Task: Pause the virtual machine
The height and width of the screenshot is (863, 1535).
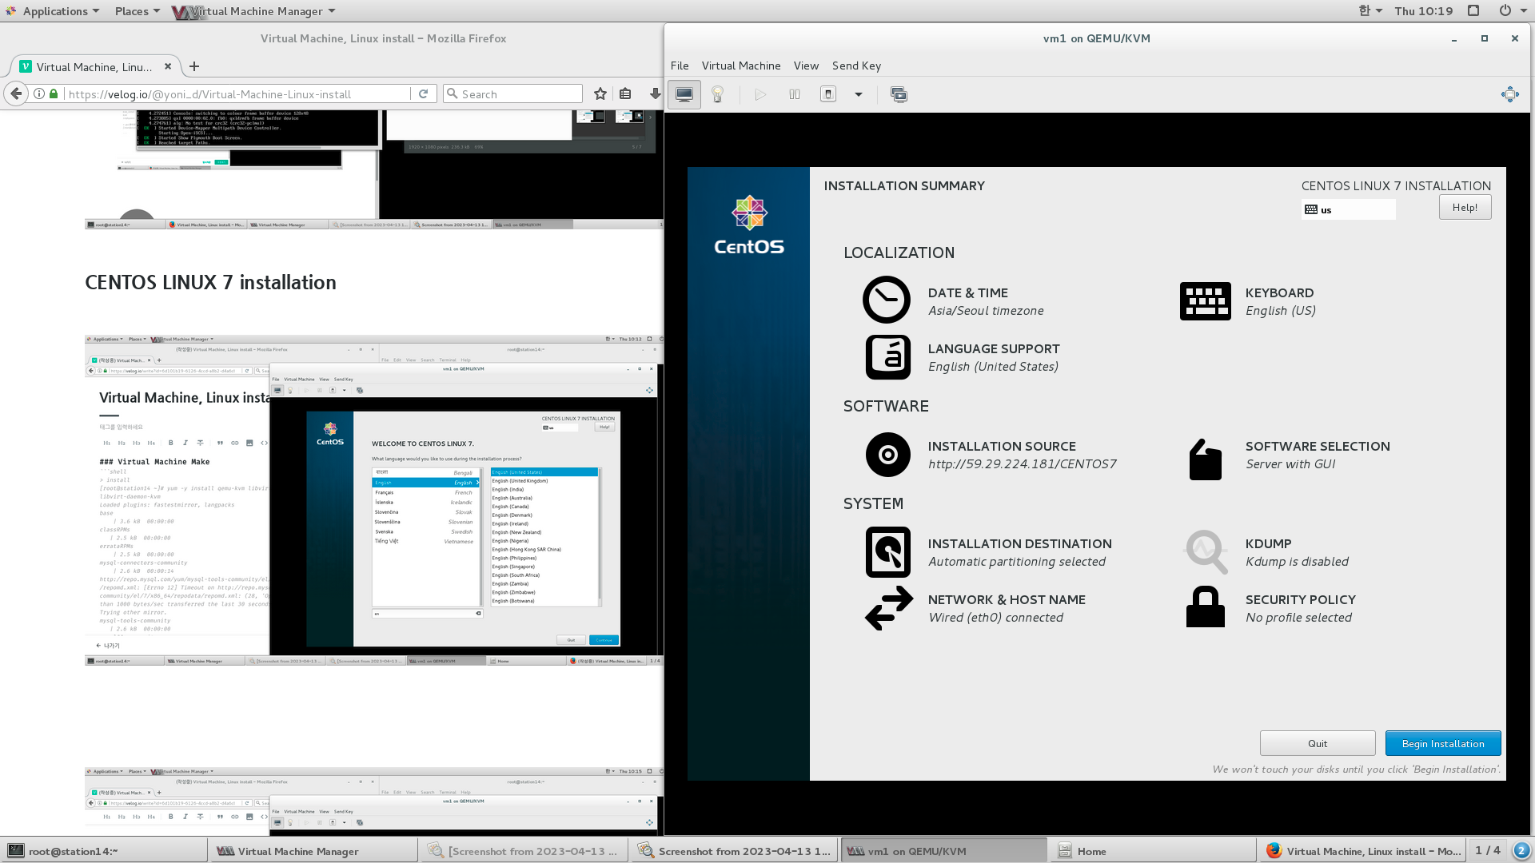Action: (x=794, y=94)
